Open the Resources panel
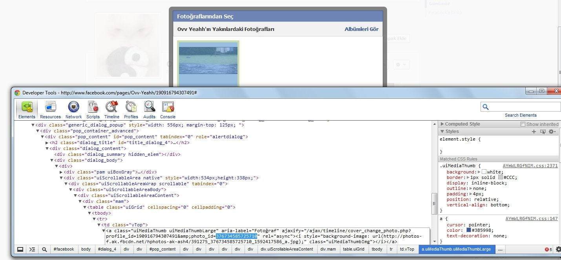The height and width of the screenshot is (260, 561). coord(50,110)
